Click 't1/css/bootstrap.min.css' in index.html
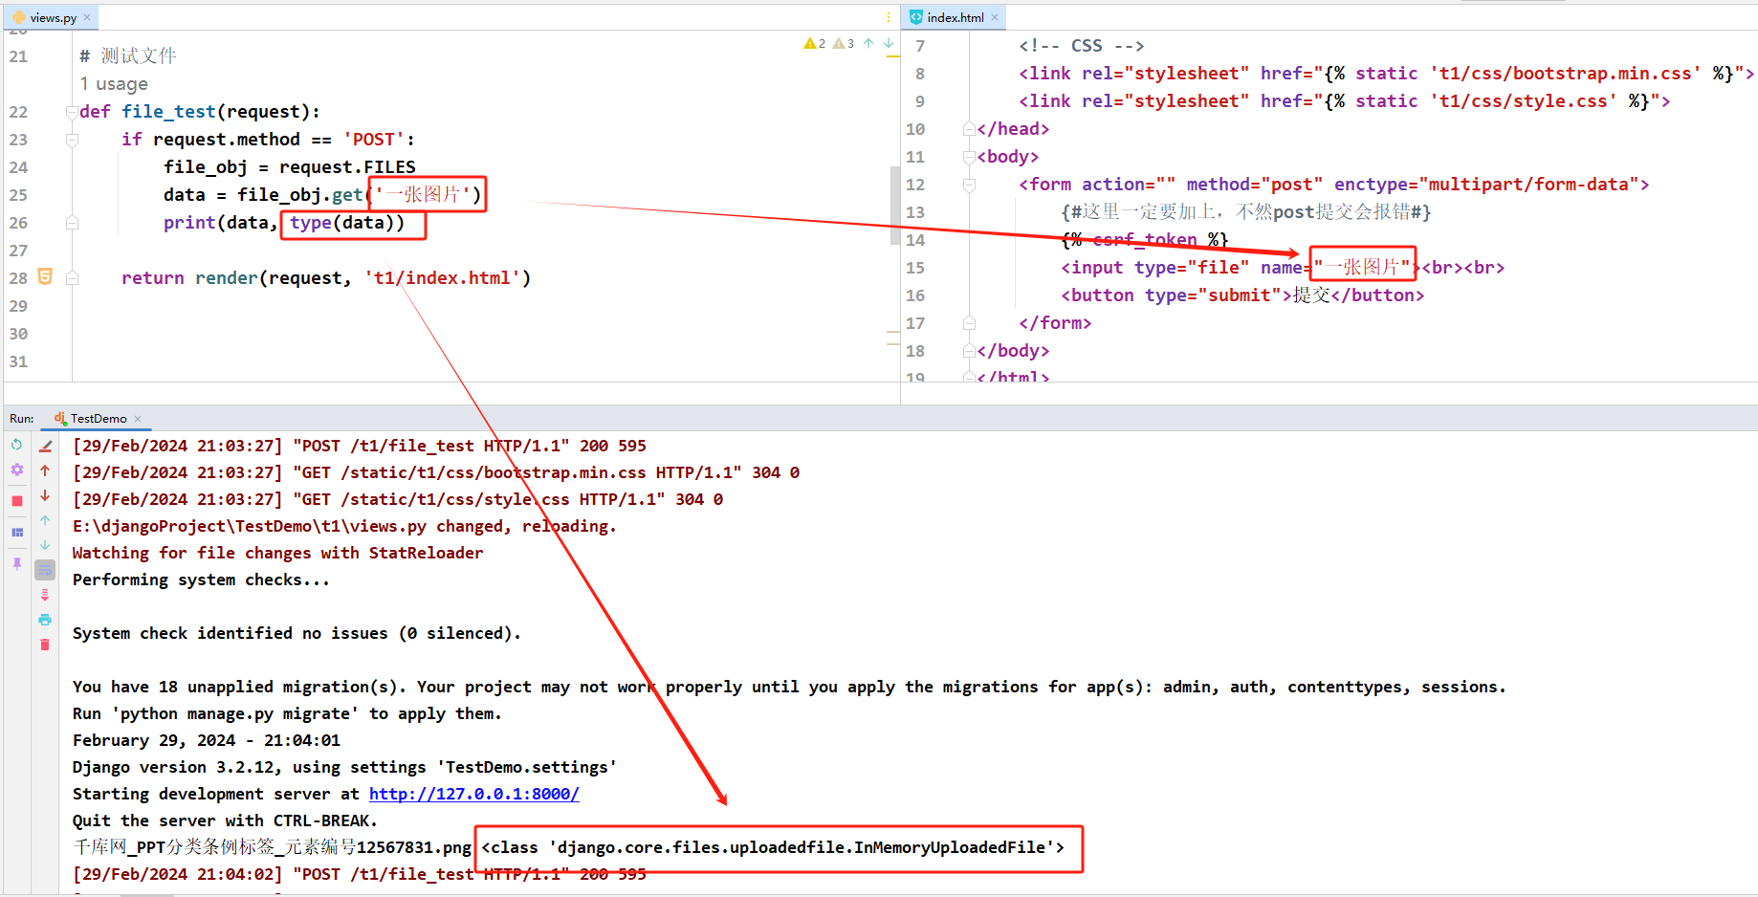1758x897 pixels. pyautogui.click(x=1566, y=74)
